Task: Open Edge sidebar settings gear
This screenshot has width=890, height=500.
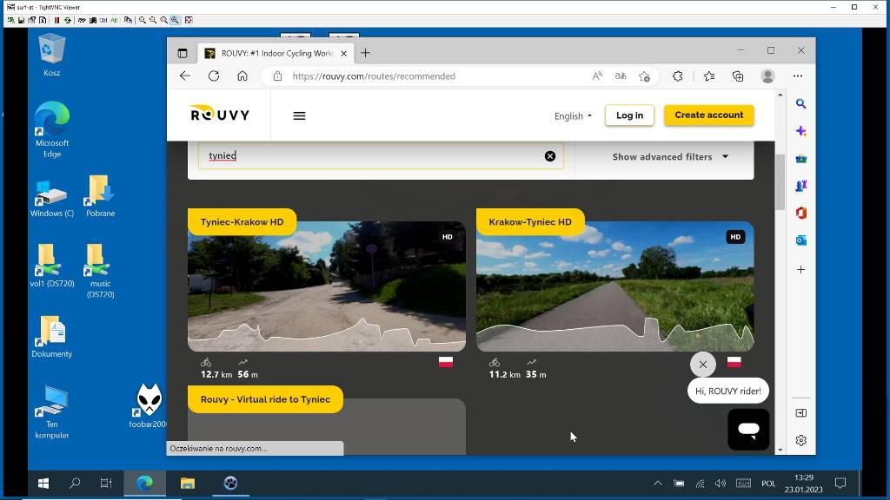Action: tap(800, 440)
